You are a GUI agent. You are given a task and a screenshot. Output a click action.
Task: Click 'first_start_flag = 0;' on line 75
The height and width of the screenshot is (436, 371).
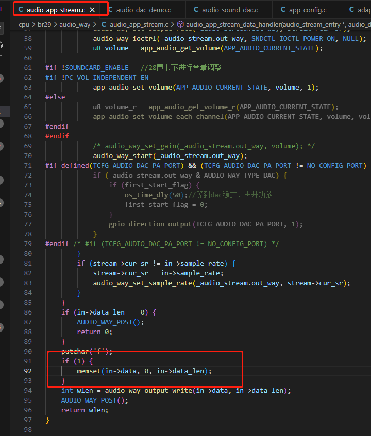[166, 205]
